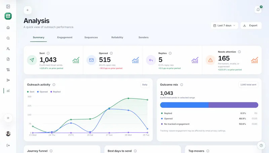
Task: Expand the sidebar panel toggle icon
Action: [x=8, y=6]
